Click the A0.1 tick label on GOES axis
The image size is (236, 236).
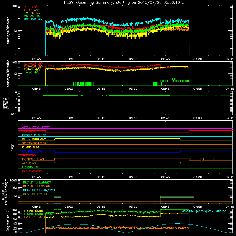coord(14,114)
